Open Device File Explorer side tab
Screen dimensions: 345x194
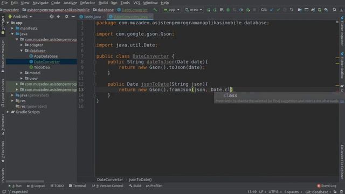click(342, 162)
